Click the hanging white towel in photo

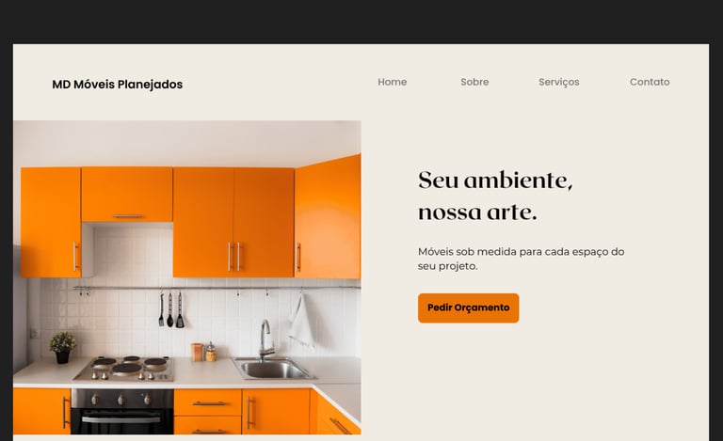[302, 322]
